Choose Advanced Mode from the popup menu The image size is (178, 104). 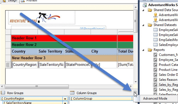pos(155,98)
